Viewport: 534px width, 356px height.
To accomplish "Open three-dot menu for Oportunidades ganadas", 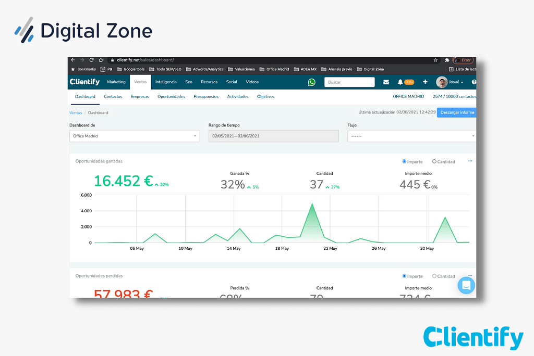I will point(470,161).
